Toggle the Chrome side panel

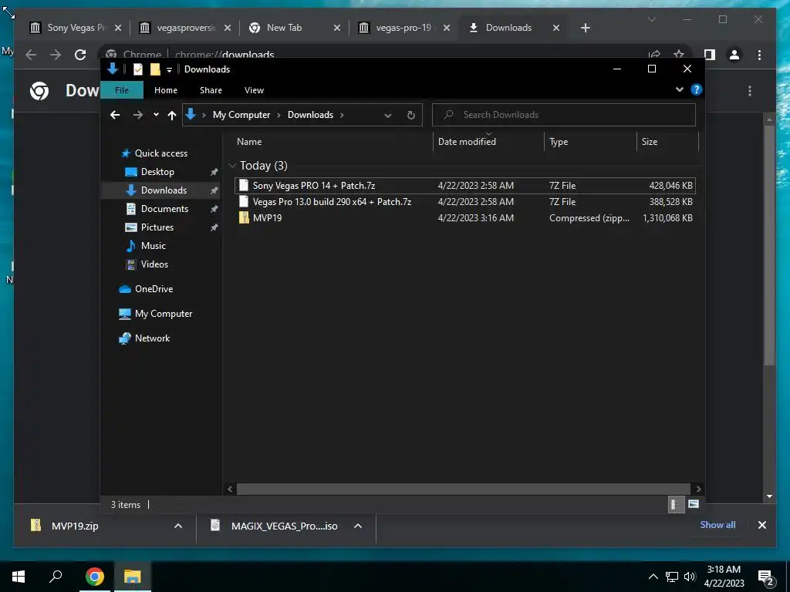[x=710, y=55]
